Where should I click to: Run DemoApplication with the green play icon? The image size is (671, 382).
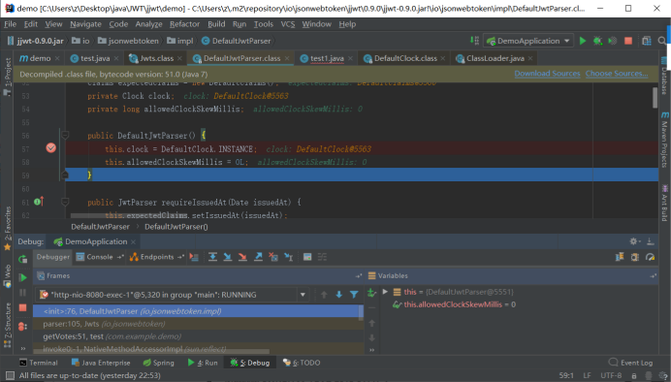(x=583, y=41)
